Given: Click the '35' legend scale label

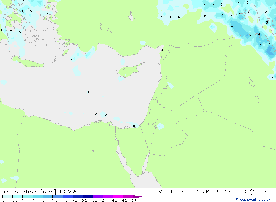Looking at the screenshot, I should 105,200.
